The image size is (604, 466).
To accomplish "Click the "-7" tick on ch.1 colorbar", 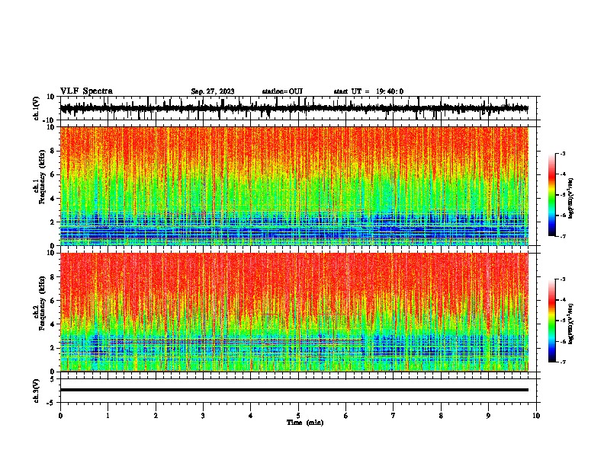I will 563,236.
